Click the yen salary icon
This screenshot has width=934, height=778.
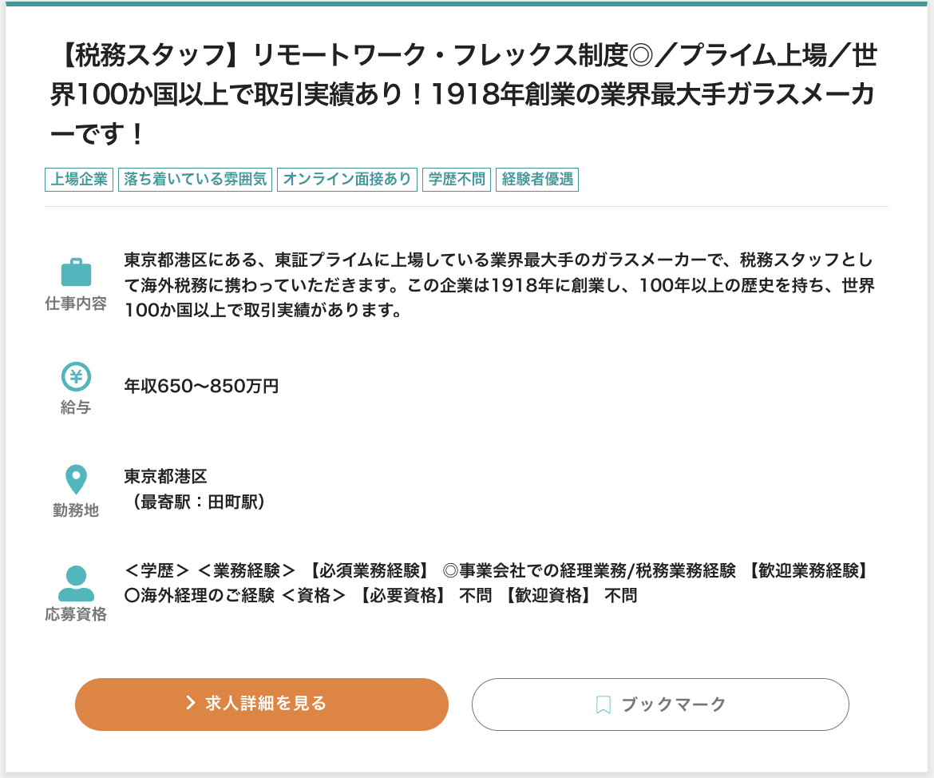[76, 376]
